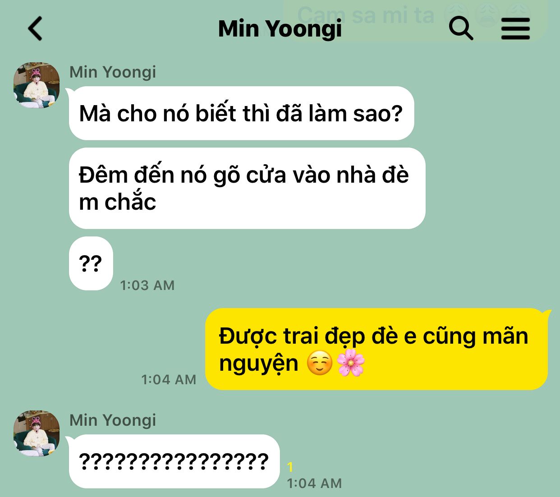This screenshot has height=497, width=560.
Task: Select the message 'Mà cho nó biết thì đã làm sao?'
Action: tap(241, 113)
